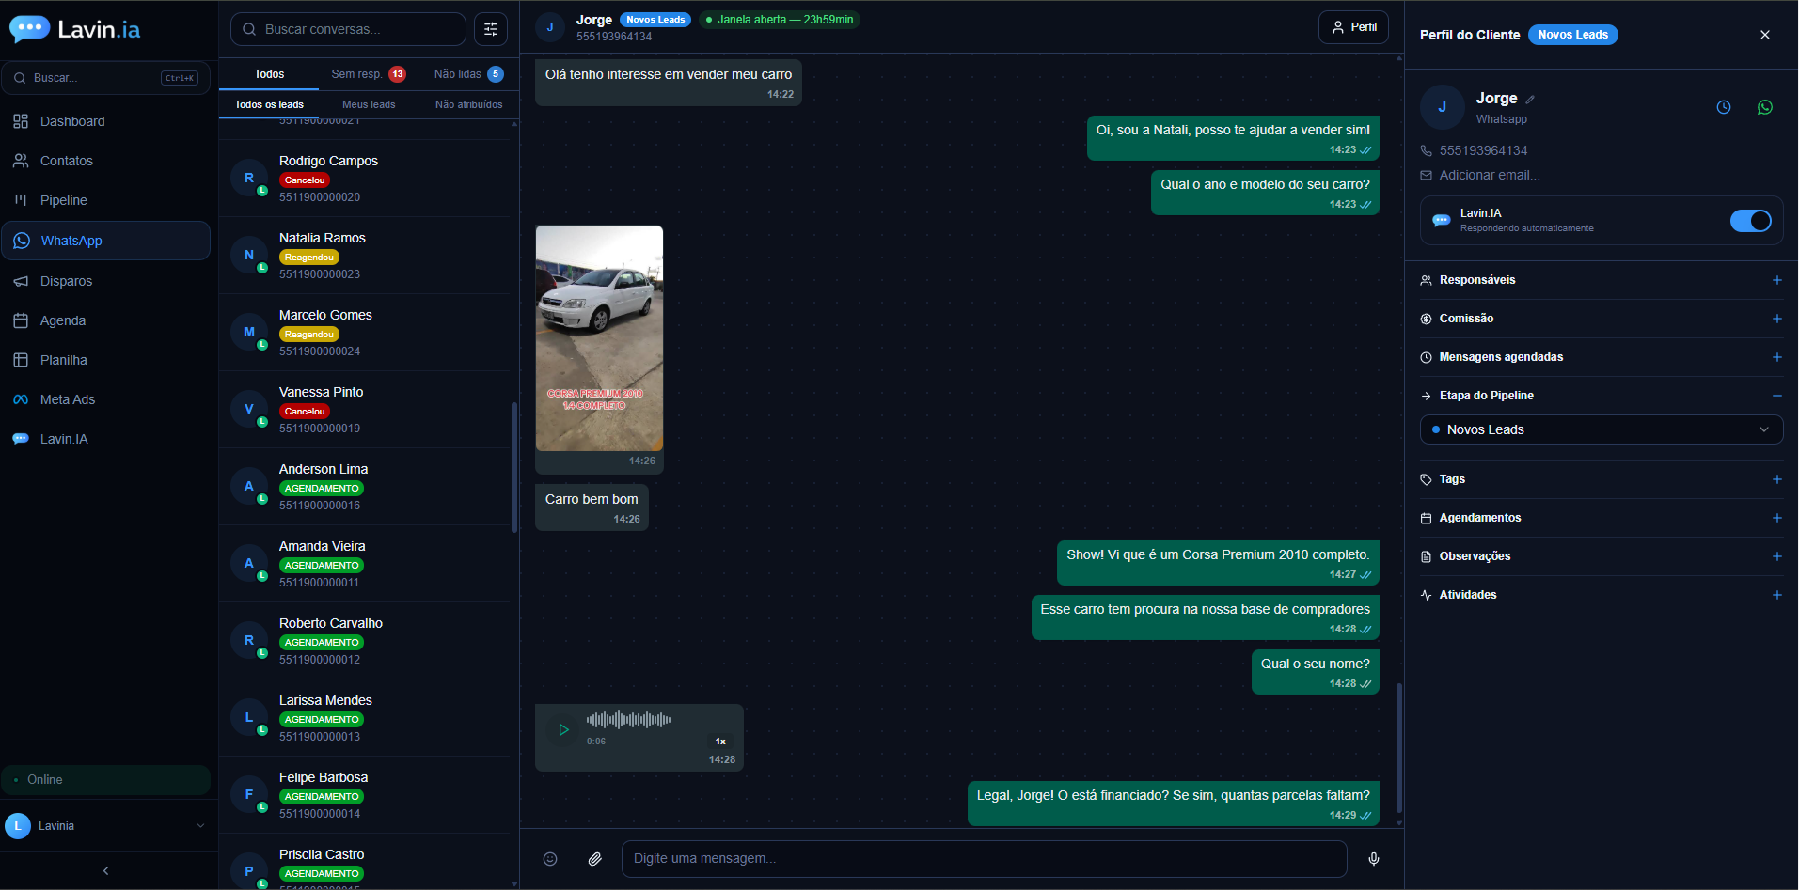The image size is (1799, 890).
Task: Focus the sidebar Buscar field
Action: pyautogui.click(x=105, y=78)
